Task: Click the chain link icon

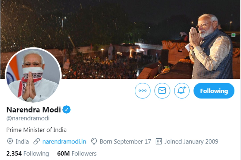Action: point(37,141)
